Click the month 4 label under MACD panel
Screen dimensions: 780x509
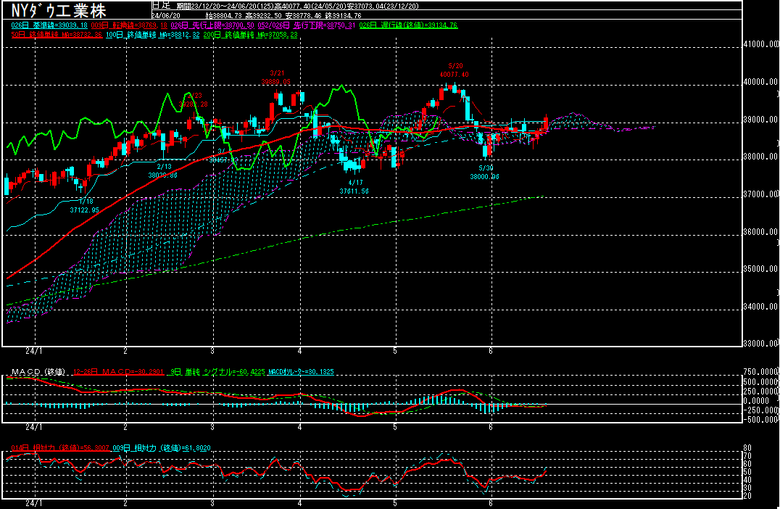point(300,427)
